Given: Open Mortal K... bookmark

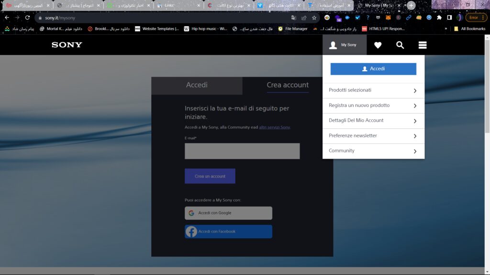Looking at the screenshot, I should (x=61, y=29).
